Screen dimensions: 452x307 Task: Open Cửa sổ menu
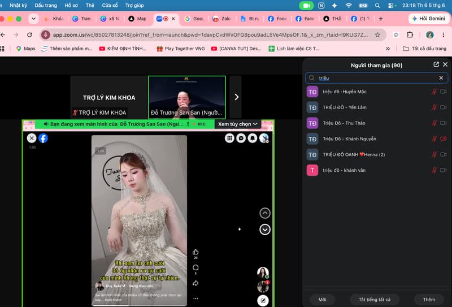[x=110, y=6]
